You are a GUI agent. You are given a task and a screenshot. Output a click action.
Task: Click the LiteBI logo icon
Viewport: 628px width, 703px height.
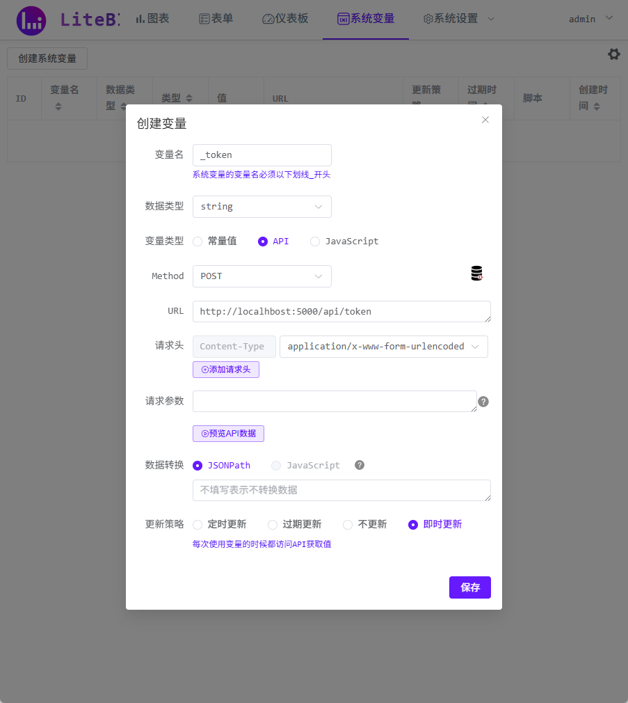pos(31,20)
